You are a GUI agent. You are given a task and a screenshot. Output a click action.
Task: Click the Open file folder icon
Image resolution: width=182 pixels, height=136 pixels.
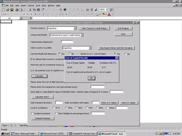click(x=8, y=10)
